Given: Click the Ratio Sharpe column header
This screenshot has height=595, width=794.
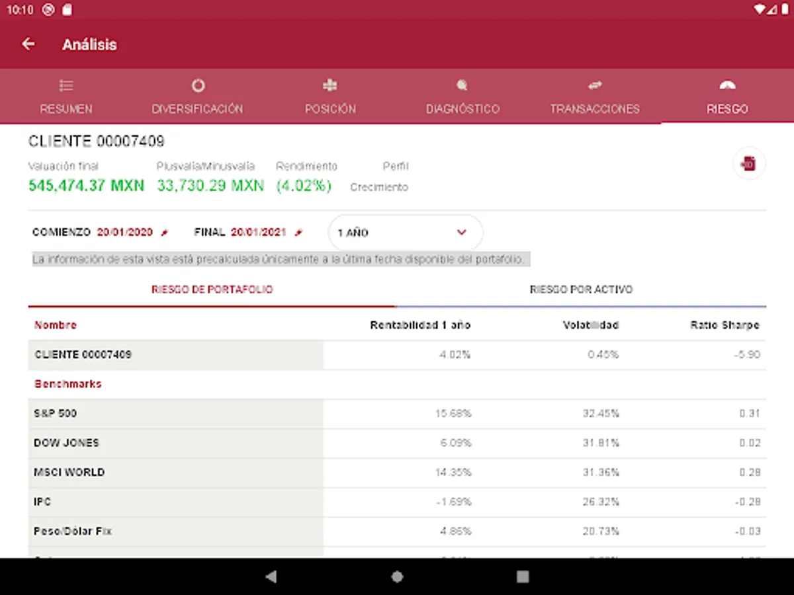Looking at the screenshot, I should [x=725, y=325].
